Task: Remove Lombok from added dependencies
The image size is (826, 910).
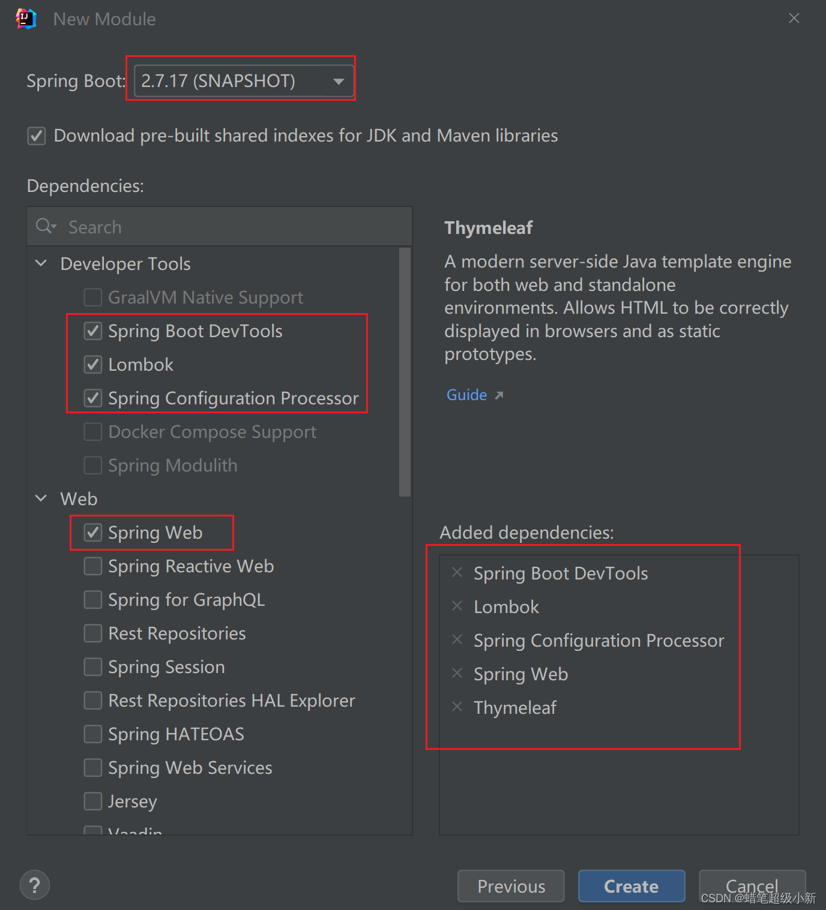Action: pyautogui.click(x=457, y=606)
